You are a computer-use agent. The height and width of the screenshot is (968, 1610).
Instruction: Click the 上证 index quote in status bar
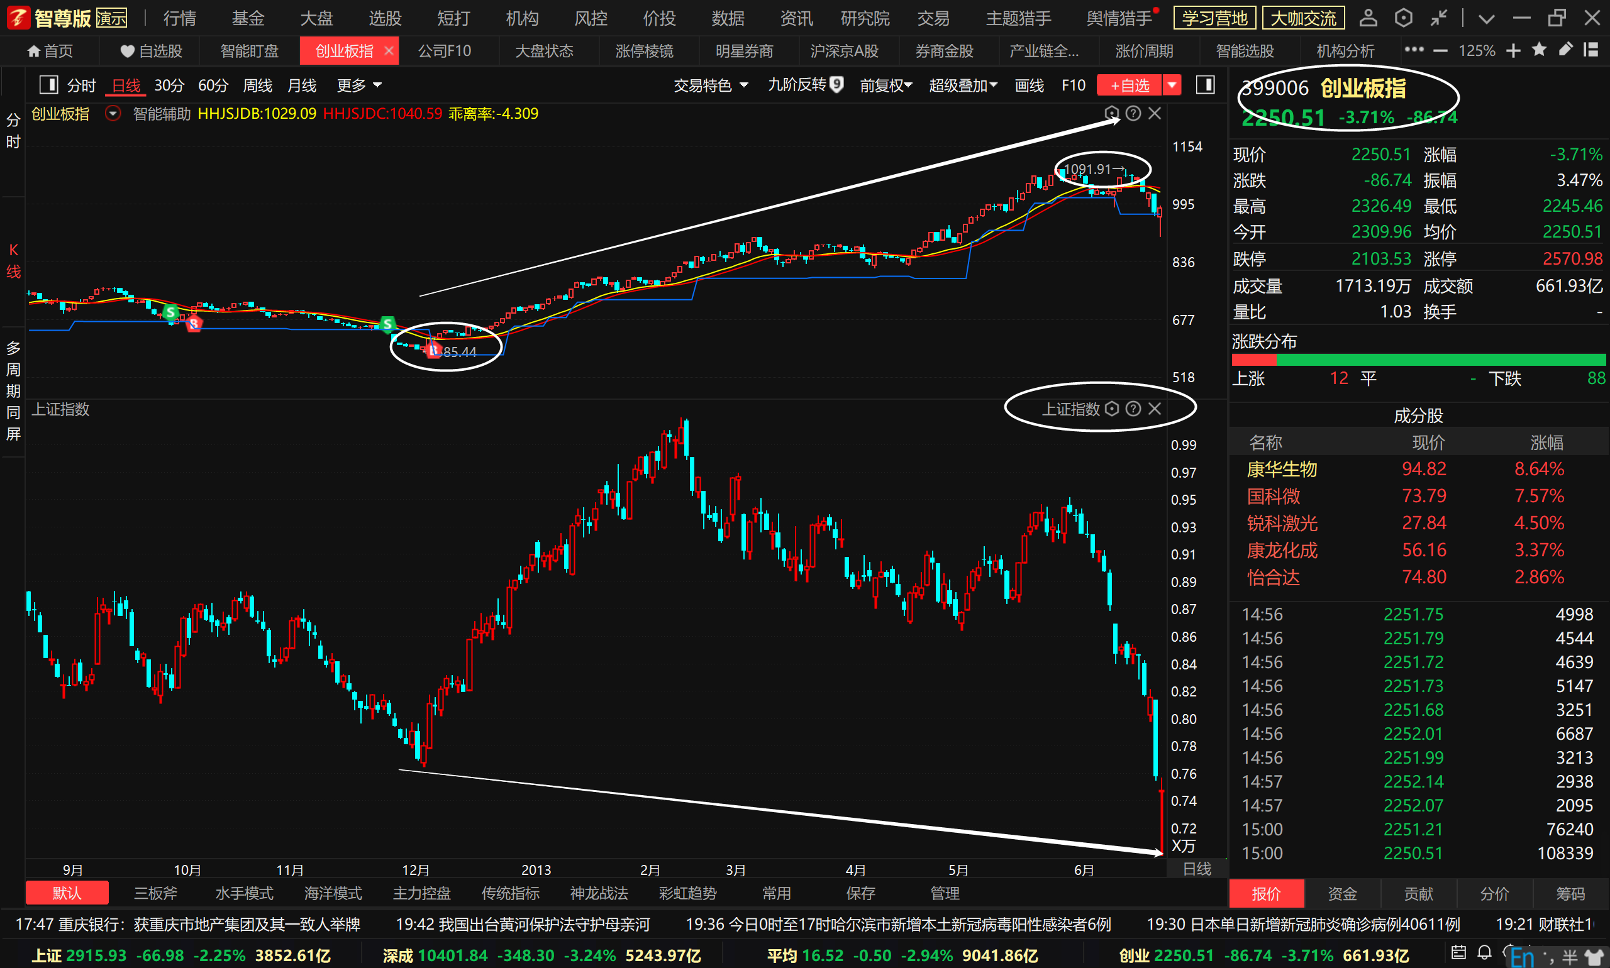(x=181, y=955)
